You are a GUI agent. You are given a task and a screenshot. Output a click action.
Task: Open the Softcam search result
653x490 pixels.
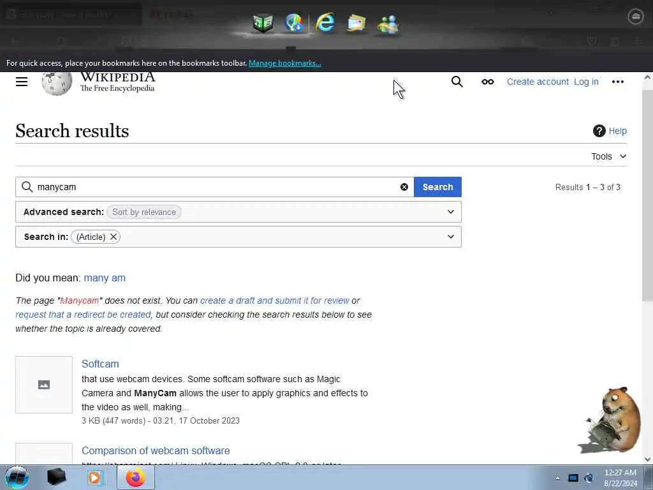tap(100, 364)
